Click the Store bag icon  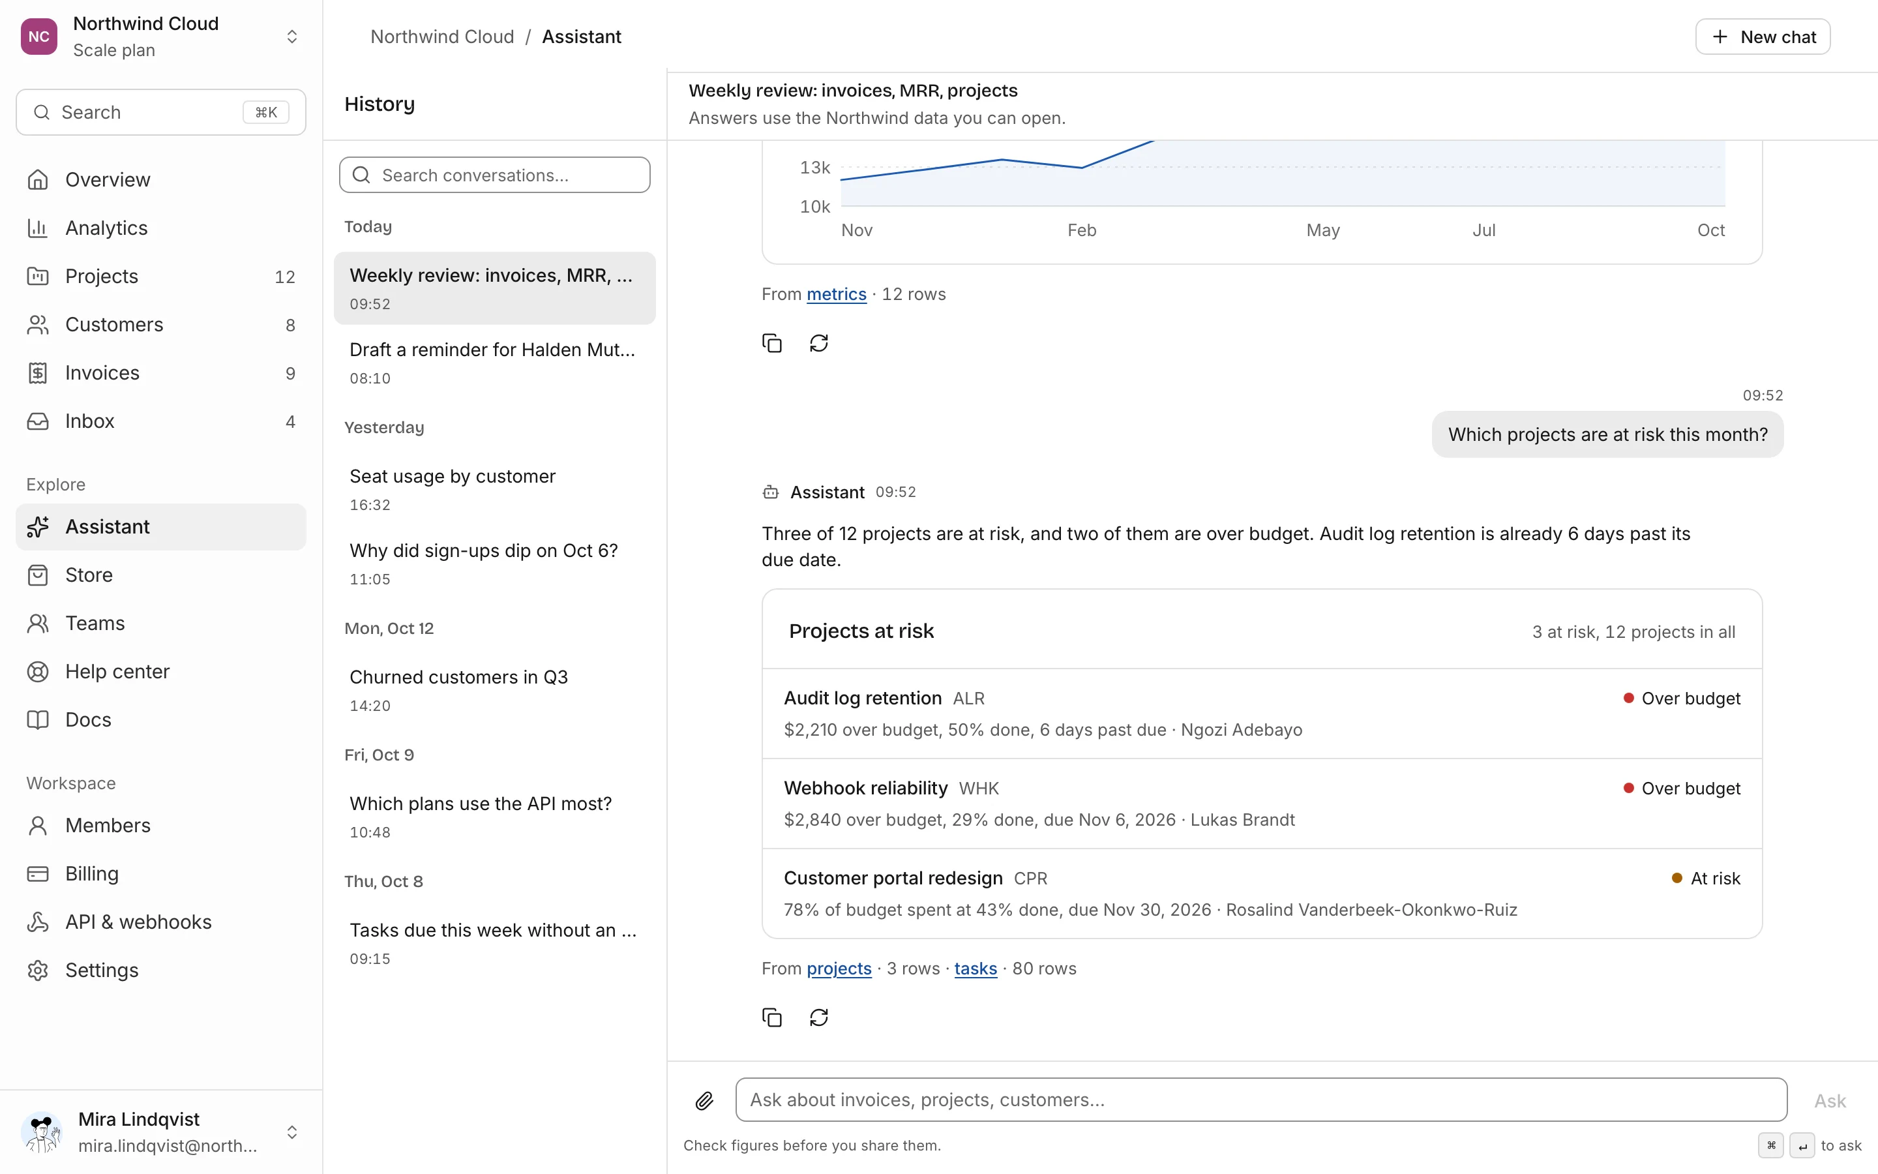(x=38, y=575)
